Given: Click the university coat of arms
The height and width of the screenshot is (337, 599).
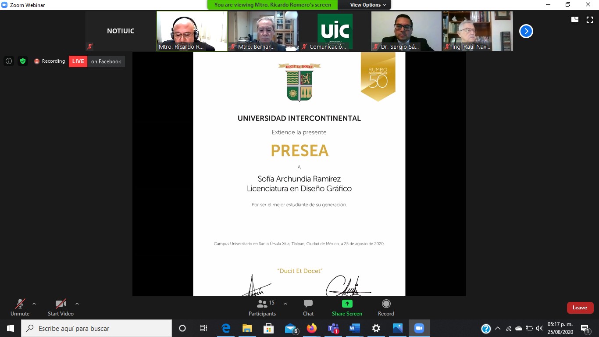Looking at the screenshot, I should (299, 82).
